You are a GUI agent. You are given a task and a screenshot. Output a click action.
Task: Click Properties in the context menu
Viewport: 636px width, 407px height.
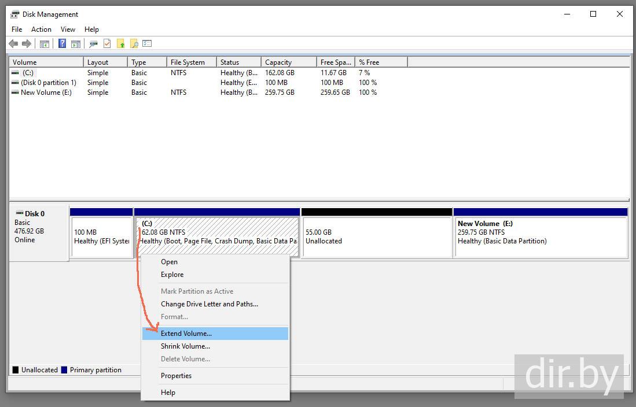[176, 376]
